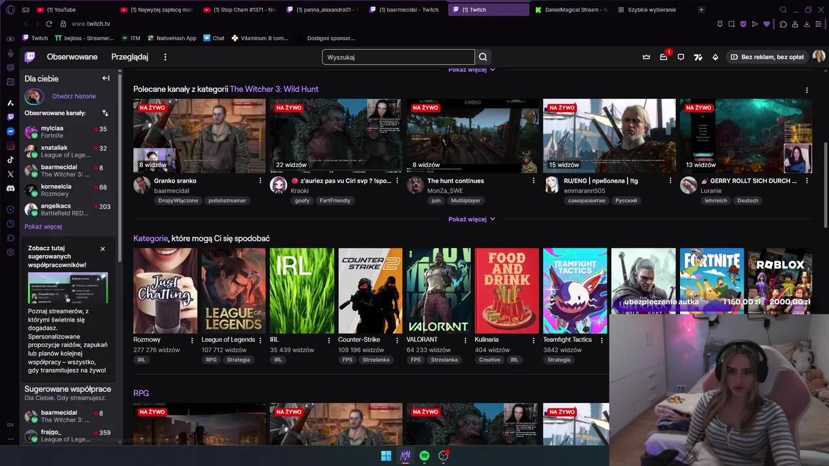This screenshot has height=466, width=829.
Task: Open Just Chatting category thumbnail
Action: click(x=165, y=291)
